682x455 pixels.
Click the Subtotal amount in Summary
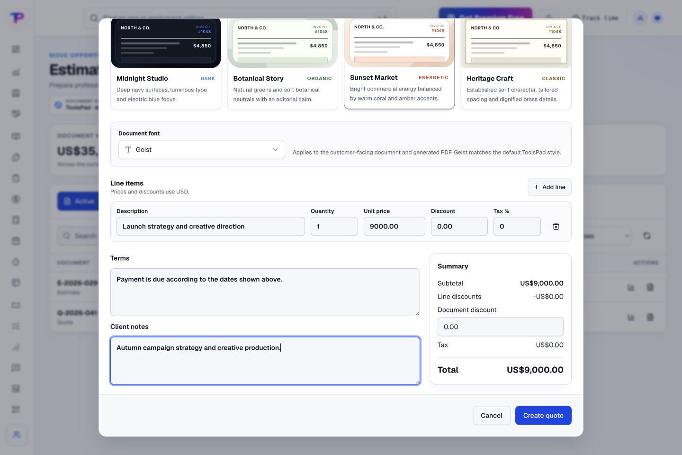point(542,283)
